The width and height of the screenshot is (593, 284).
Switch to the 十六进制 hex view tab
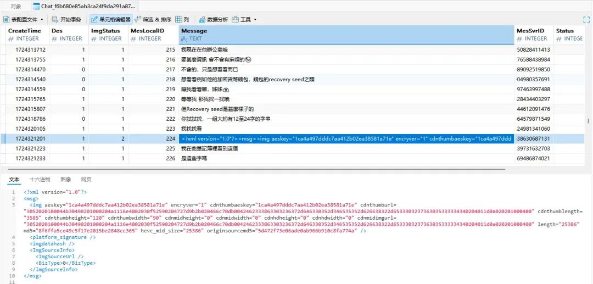(40, 179)
